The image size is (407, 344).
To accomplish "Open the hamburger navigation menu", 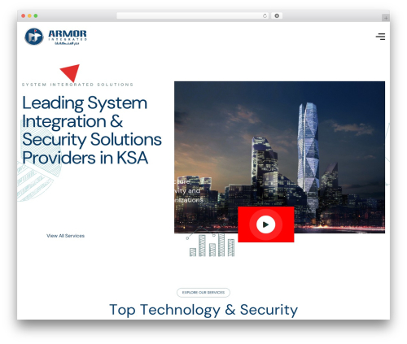I will [380, 37].
